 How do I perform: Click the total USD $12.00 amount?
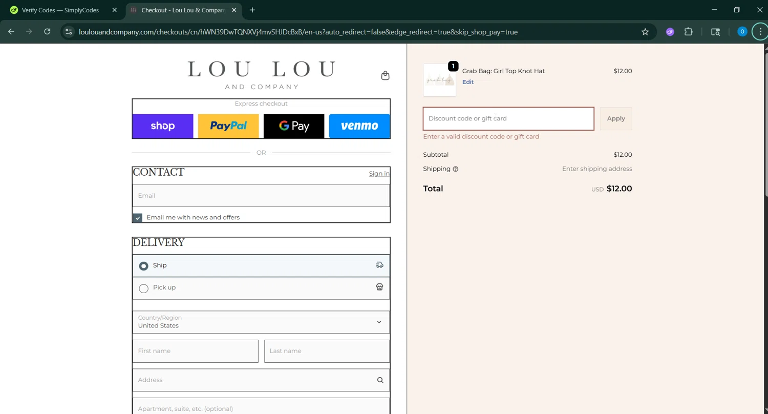coord(612,189)
